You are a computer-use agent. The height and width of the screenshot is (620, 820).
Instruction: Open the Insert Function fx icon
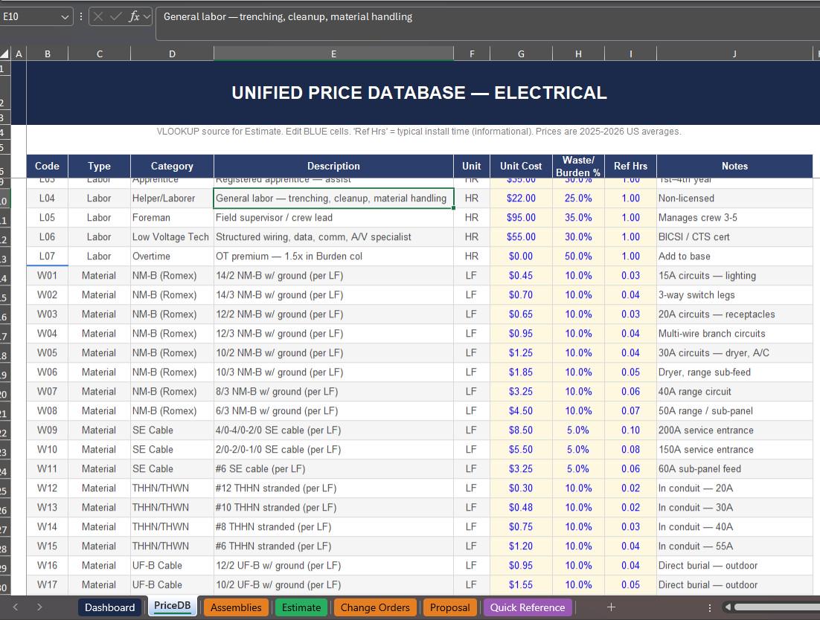pos(134,16)
